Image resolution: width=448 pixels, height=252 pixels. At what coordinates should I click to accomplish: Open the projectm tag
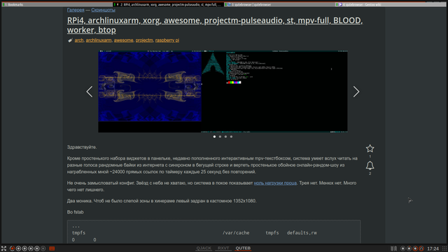coord(144,41)
